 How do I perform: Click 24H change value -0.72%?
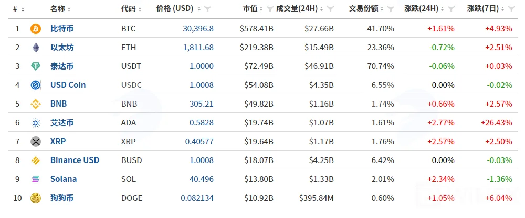(x=441, y=48)
